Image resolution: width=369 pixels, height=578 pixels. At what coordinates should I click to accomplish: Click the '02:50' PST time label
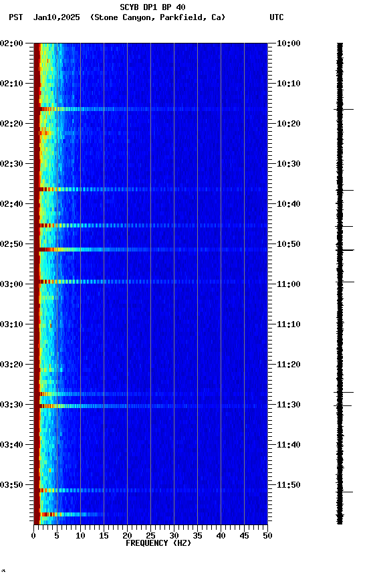11,244
